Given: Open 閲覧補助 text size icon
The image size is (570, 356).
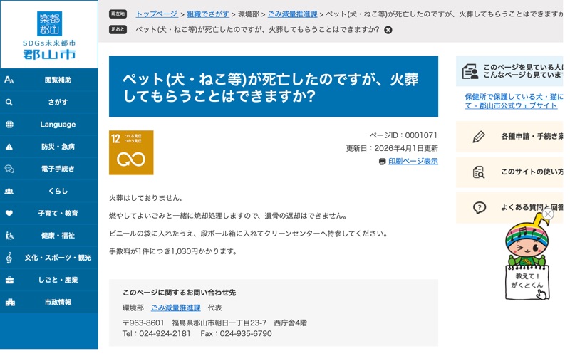Looking at the screenshot, I should click(x=9, y=80).
